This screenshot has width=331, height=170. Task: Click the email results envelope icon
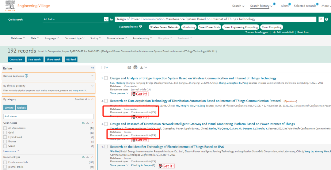click(129, 67)
